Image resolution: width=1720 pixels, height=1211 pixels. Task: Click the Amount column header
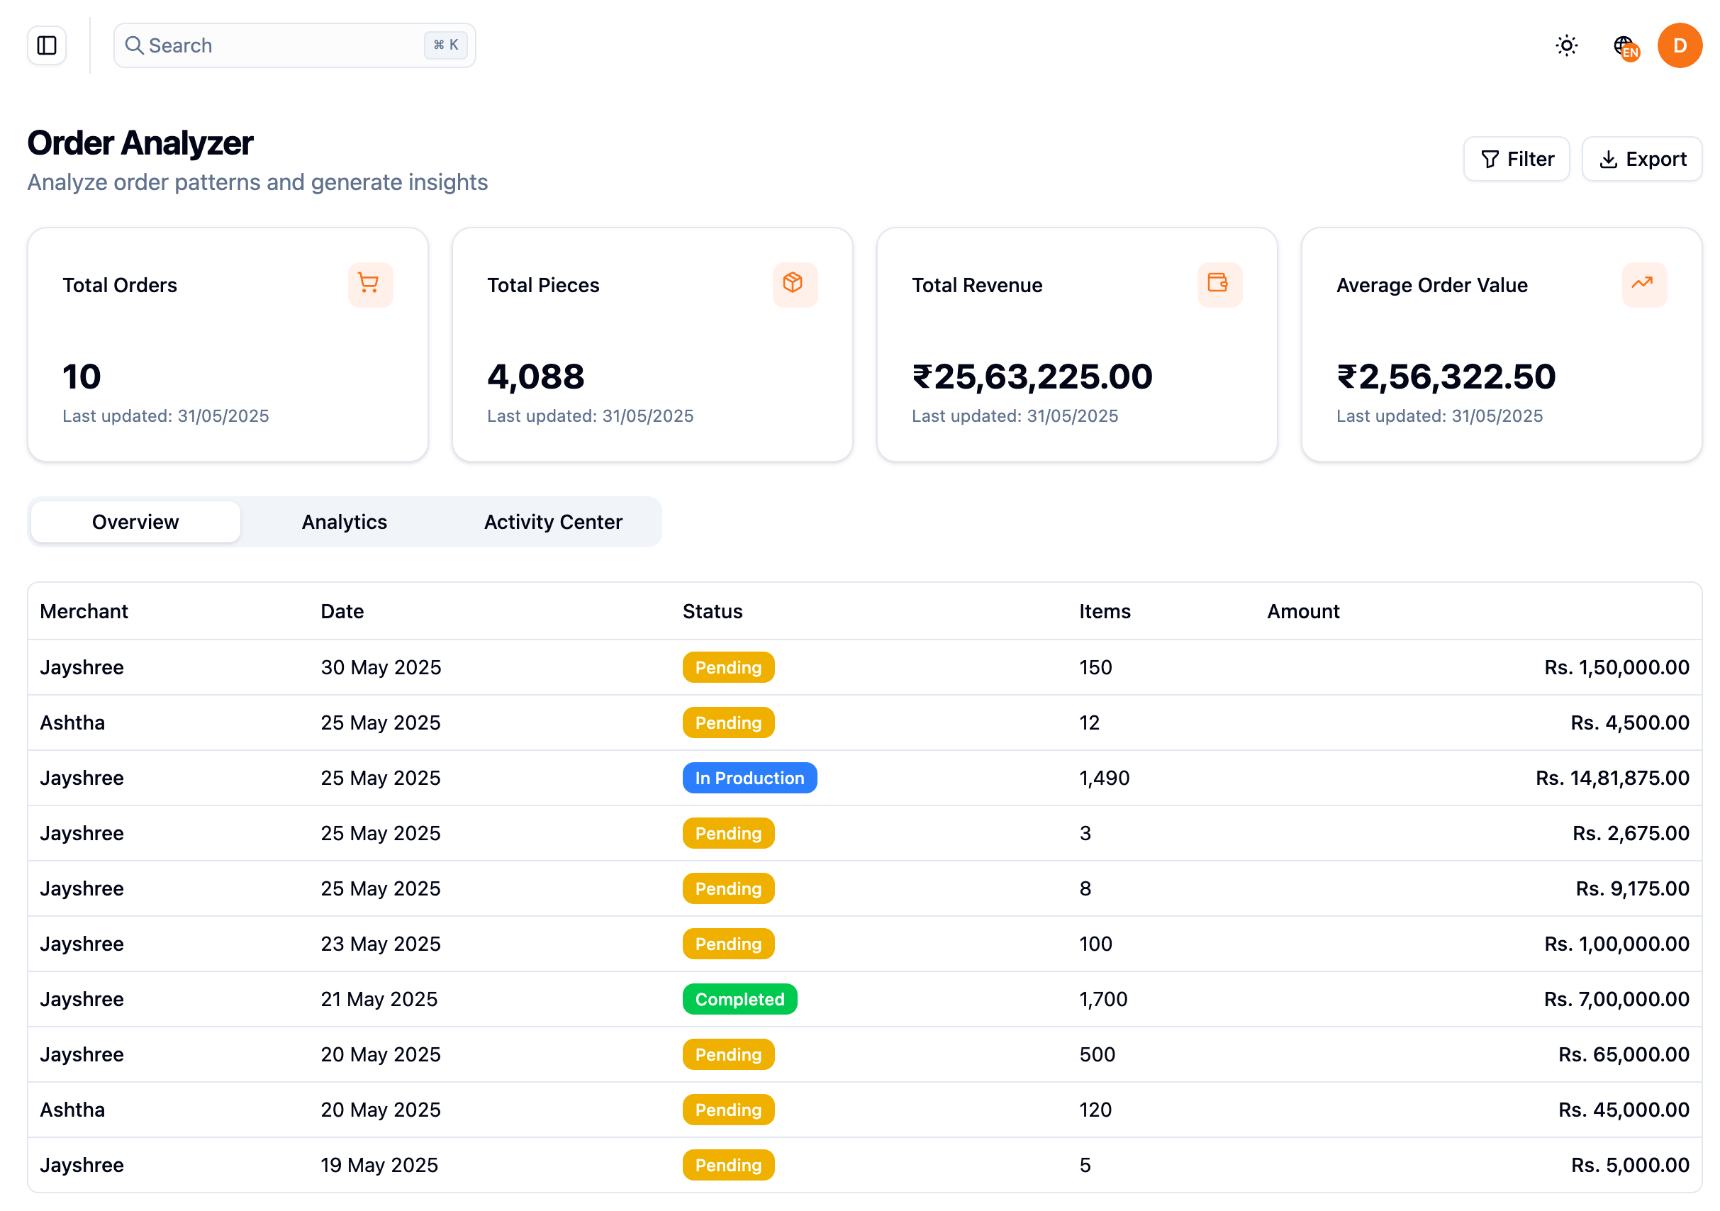click(x=1302, y=611)
